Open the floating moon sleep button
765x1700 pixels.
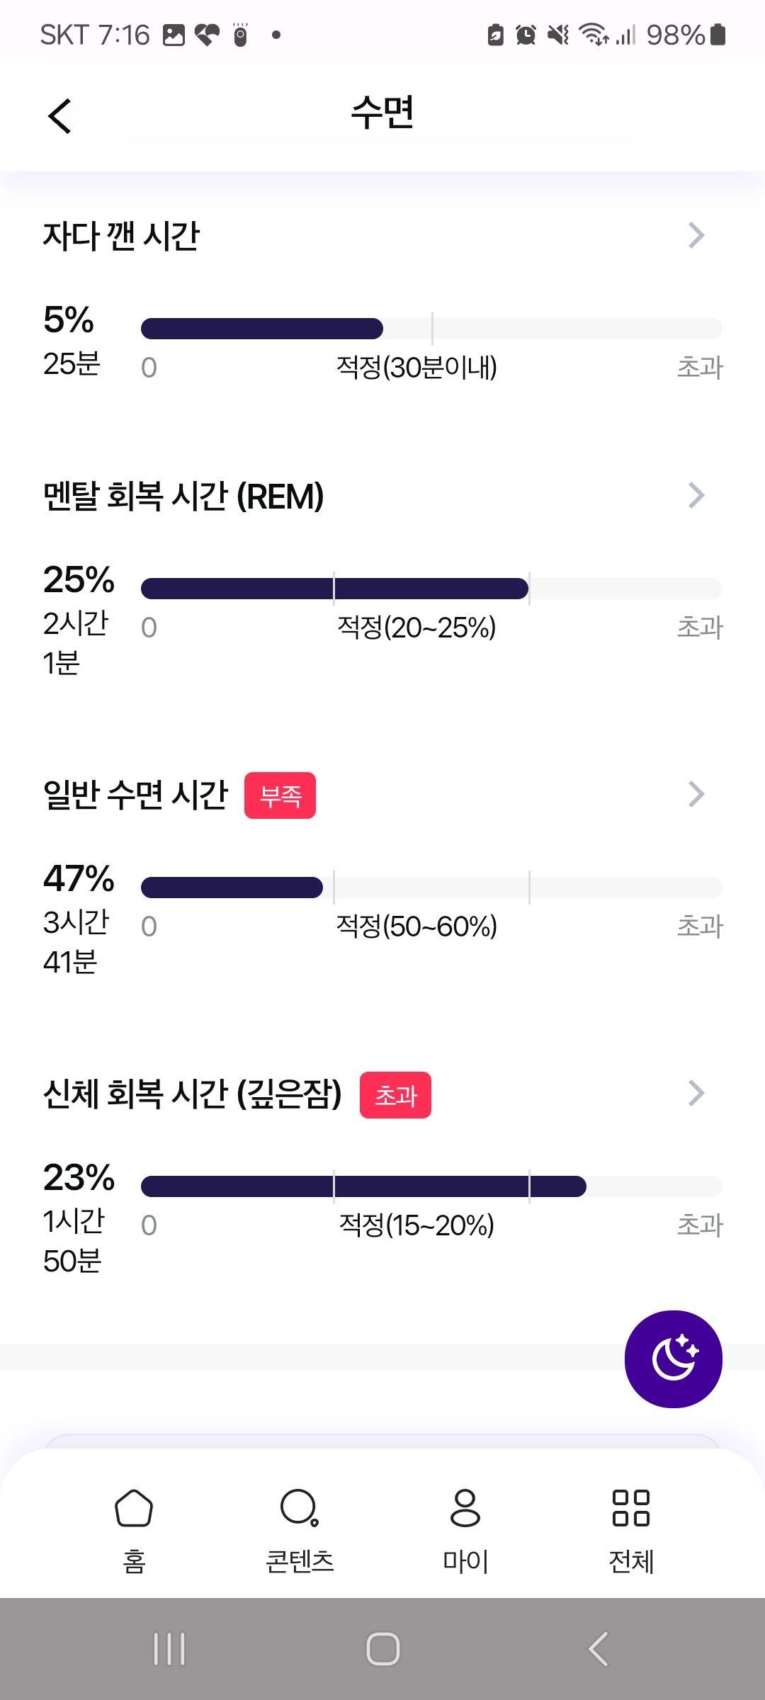673,1359
